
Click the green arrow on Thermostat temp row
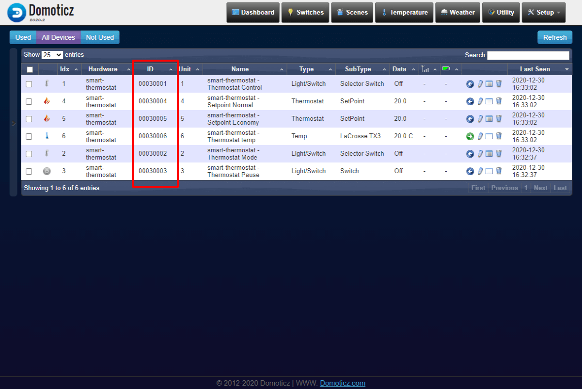click(x=470, y=136)
